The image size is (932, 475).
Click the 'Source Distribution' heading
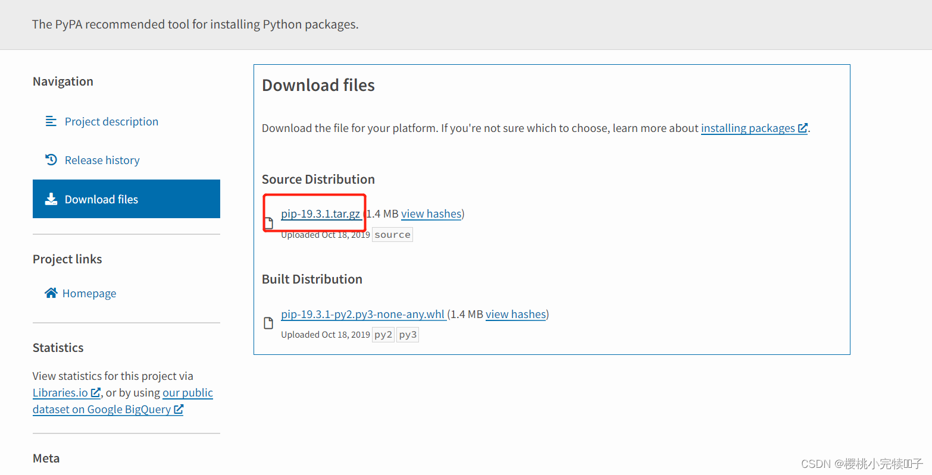click(318, 179)
